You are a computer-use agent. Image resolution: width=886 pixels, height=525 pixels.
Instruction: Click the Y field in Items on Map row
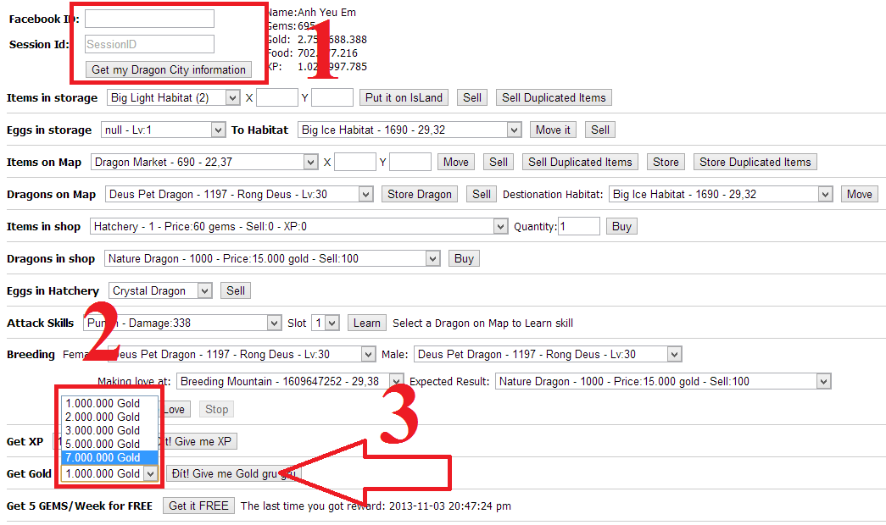pos(410,162)
